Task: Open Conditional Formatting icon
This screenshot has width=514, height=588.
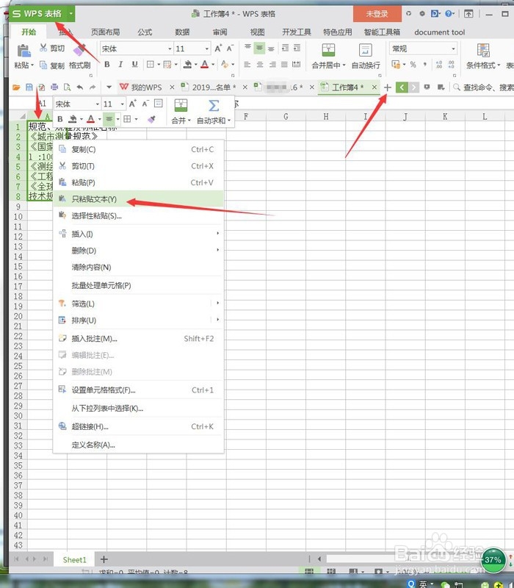Action: coord(483,49)
